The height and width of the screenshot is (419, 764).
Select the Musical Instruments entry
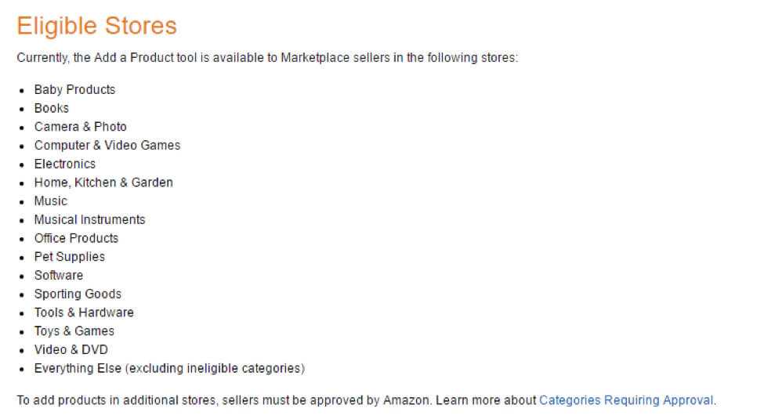point(89,220)
